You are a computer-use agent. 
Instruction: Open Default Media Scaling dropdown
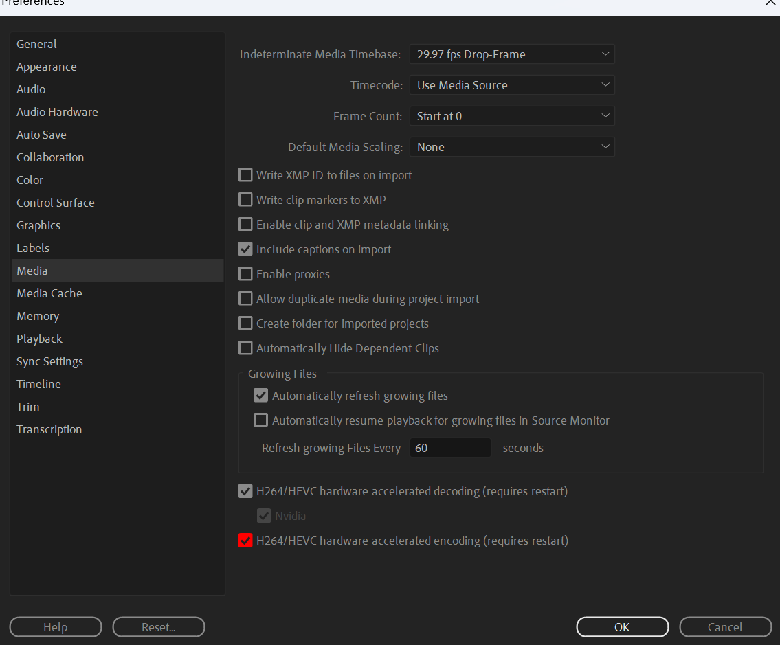(x=511, y=147)
